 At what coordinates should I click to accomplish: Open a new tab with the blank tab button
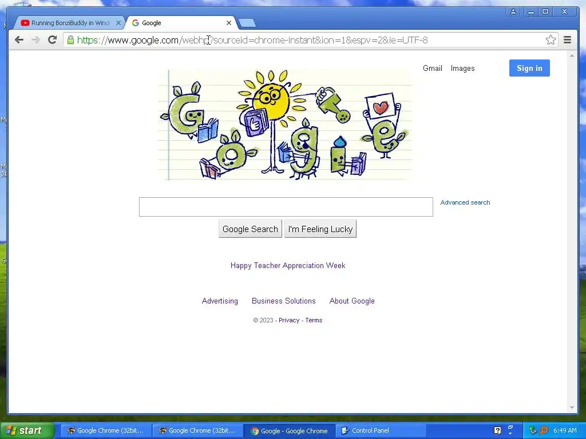coord(247,23)
